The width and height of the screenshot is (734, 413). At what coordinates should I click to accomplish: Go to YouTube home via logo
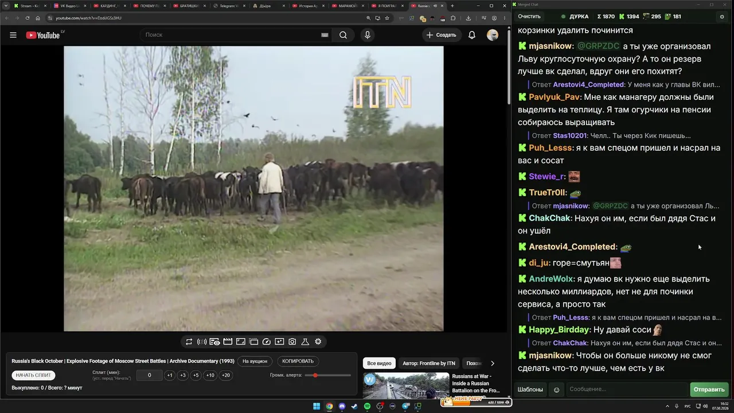click(43, 35)
